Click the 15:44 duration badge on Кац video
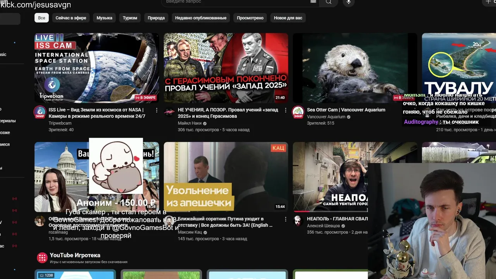 coord(280,207)
